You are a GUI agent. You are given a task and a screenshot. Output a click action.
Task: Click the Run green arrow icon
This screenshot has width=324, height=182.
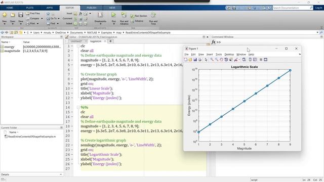click(113, 15)
